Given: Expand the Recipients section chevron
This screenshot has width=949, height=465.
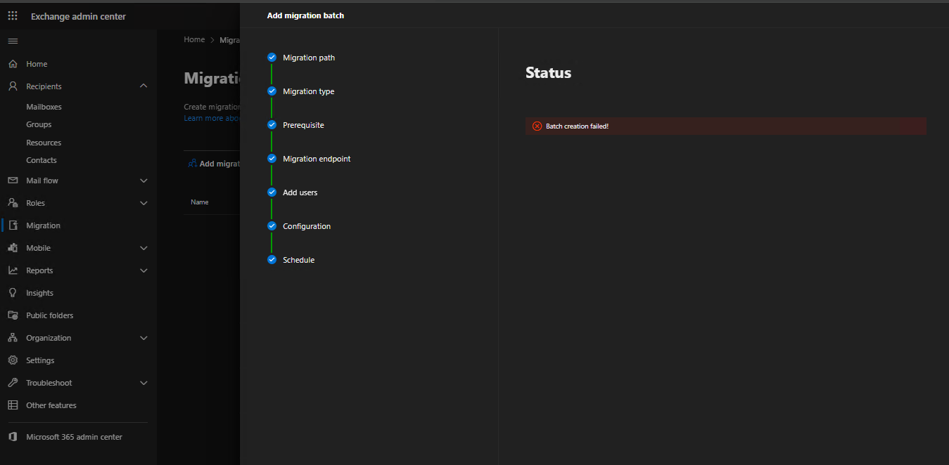Looking at the screenshot, I should point(144,85).
